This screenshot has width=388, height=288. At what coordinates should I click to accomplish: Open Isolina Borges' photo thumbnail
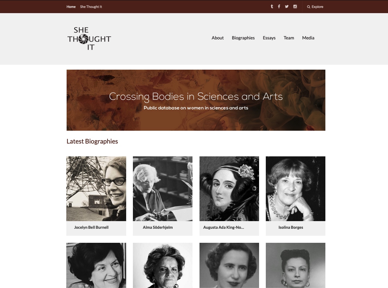coord(295,189)
